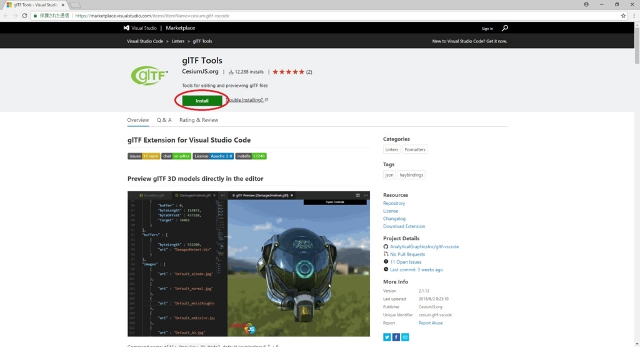Click the 12,288 installs text
Image resolution: width=640 pixels, height=347 pixels.
tap(249, 72)
